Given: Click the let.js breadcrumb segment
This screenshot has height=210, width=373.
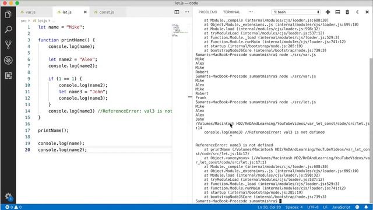Looking at the screenshot, I should click(x=43, y=21).
